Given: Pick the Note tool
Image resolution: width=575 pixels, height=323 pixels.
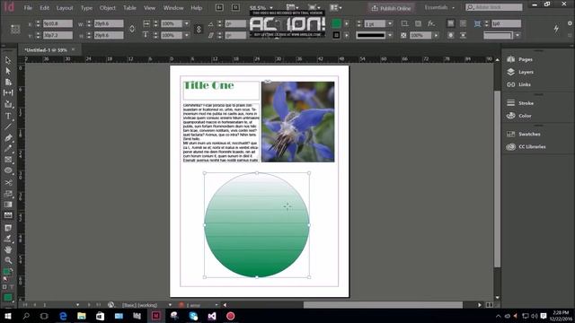Looking at the screenshot, I should (8, 228).
